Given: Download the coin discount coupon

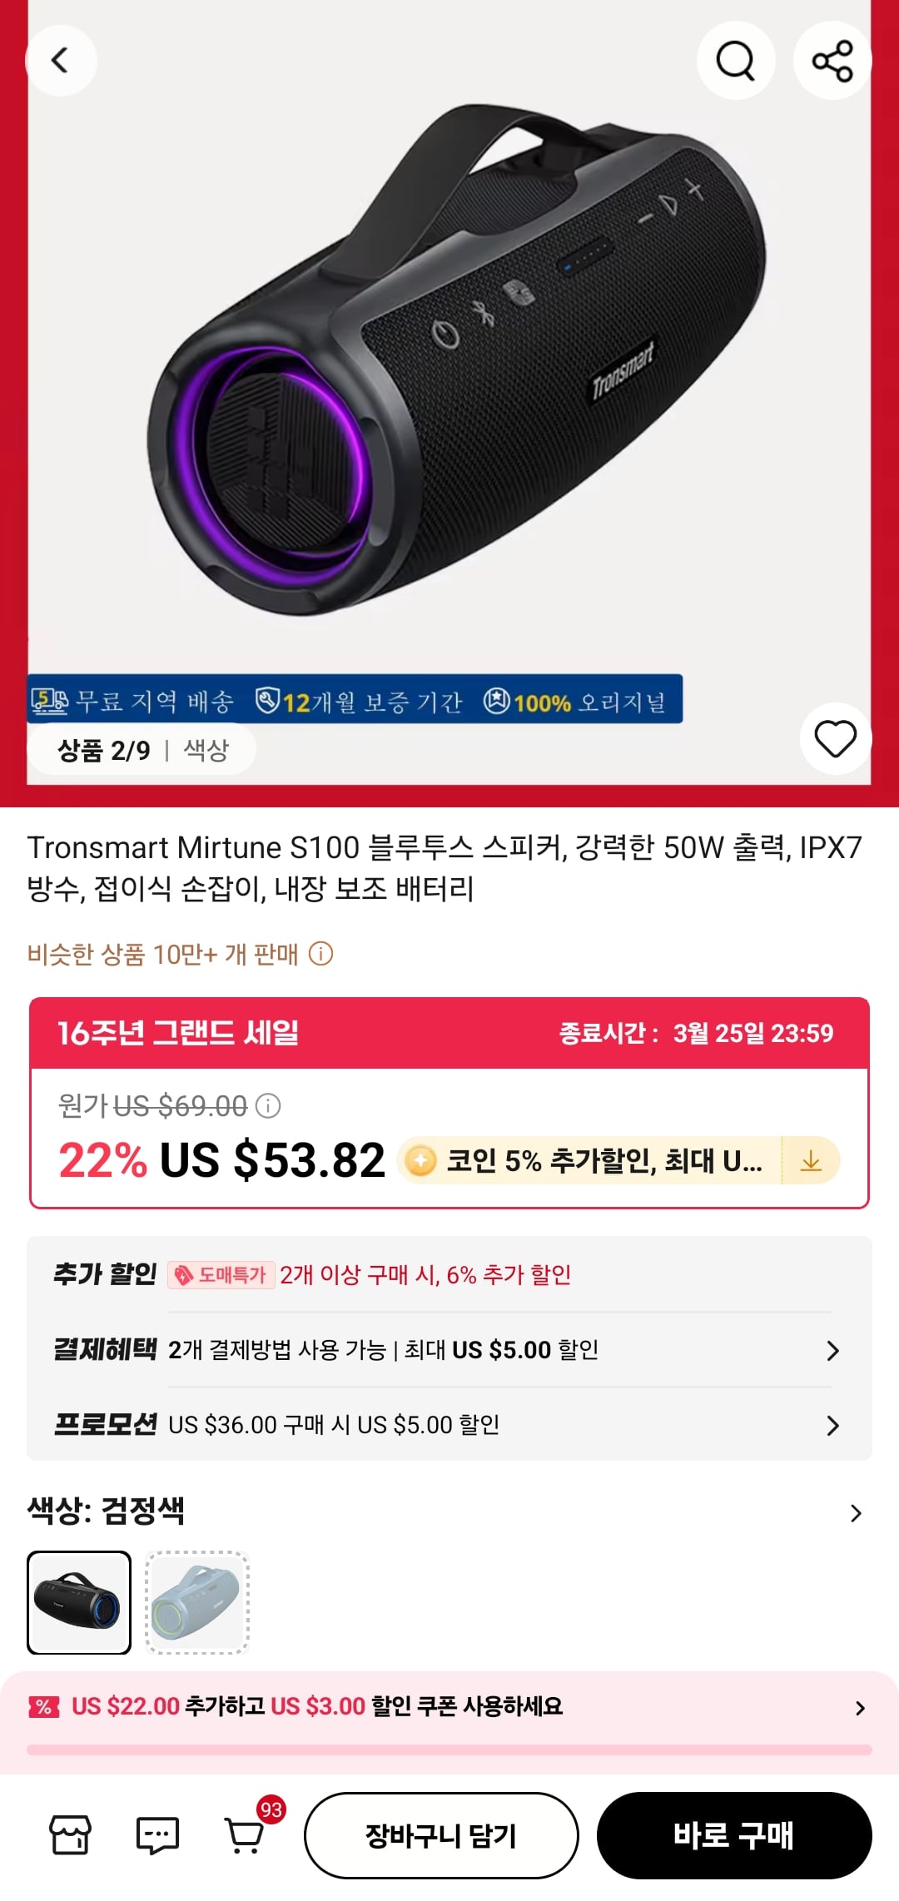Looking at the screenshot, I should click(811, 1160).
